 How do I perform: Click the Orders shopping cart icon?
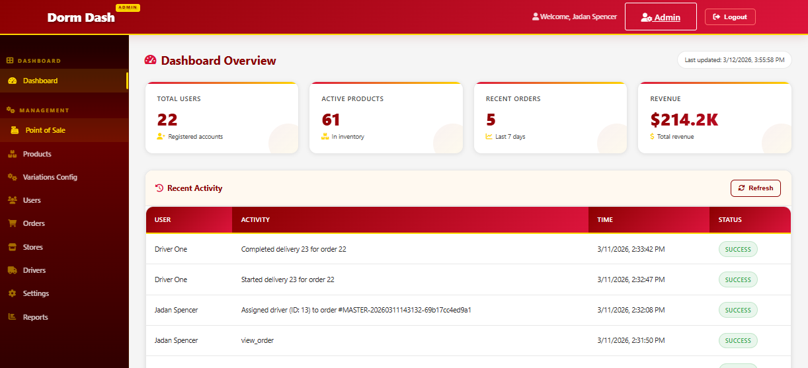pos(12,223)
